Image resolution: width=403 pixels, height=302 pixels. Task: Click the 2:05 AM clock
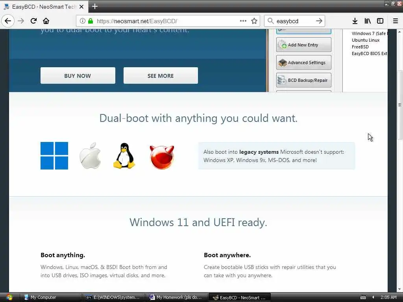[388, 297]
